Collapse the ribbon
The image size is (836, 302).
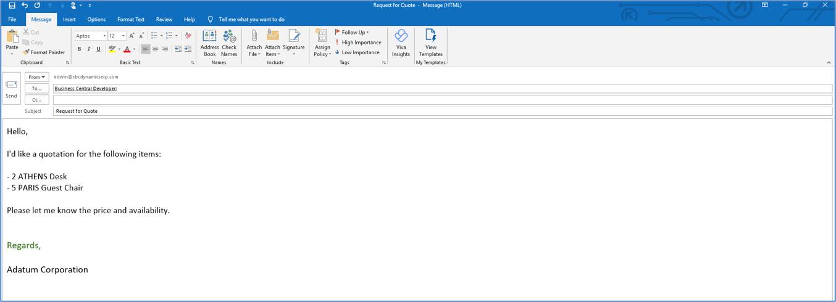coord(829,62)
